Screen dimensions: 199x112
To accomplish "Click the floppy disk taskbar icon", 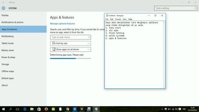I will tap(89, 109).
